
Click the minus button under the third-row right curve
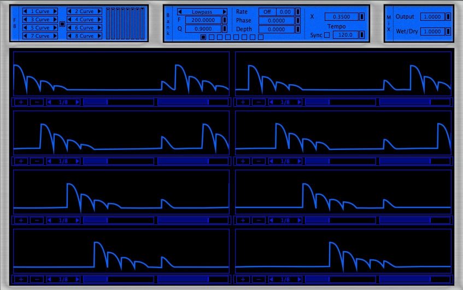(259, 221)
